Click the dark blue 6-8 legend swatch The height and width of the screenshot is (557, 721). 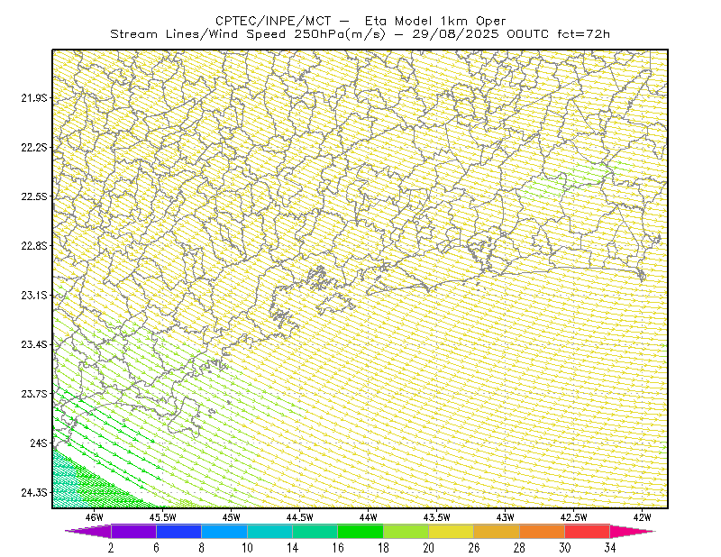click(178, 531)
